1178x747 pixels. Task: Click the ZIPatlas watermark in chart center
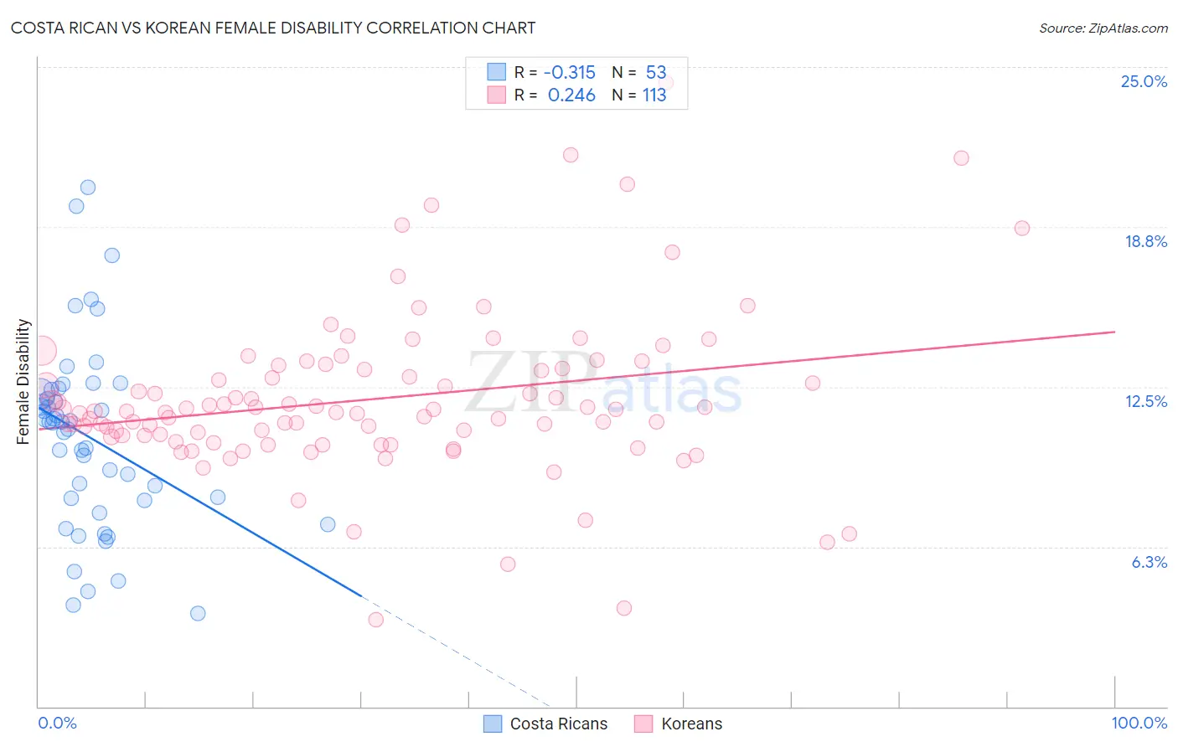(605, 384)
